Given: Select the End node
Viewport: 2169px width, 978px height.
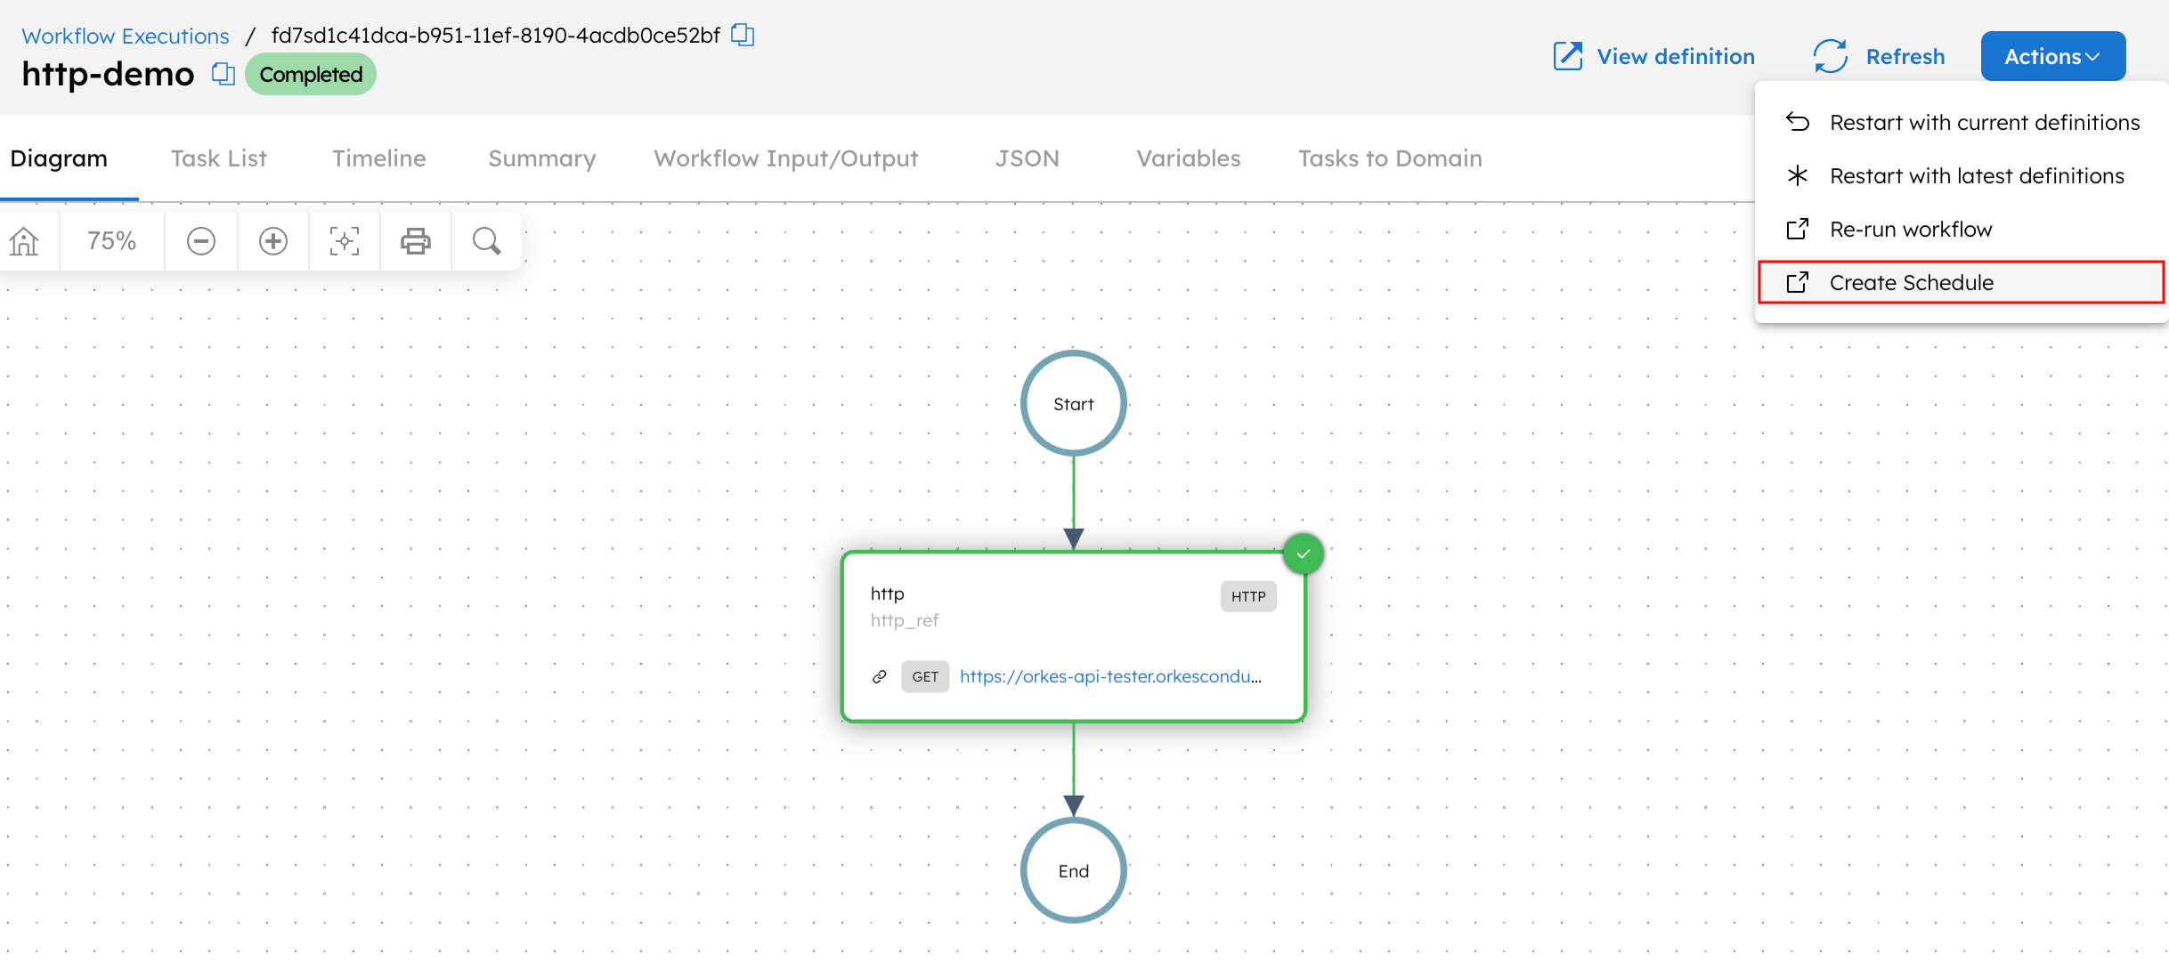Looking at the screenshot, I should pyautogui.click(x=1074, y=870).
